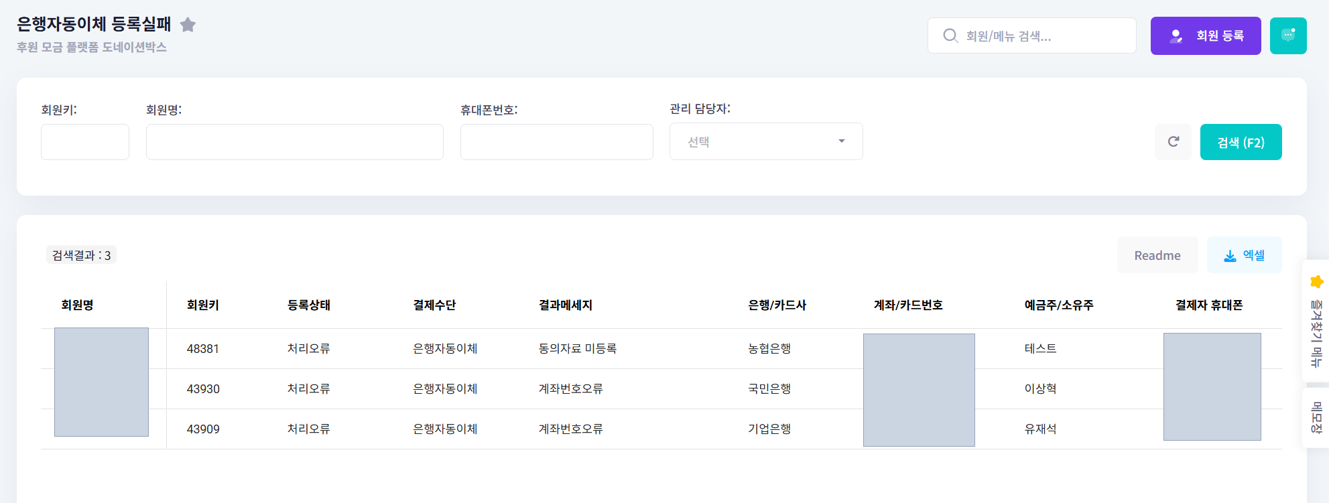Viewport: 1329px width, 503px height.
Task: Click the 계좌/카드번호 column header
Action: (x=909, y=305)
